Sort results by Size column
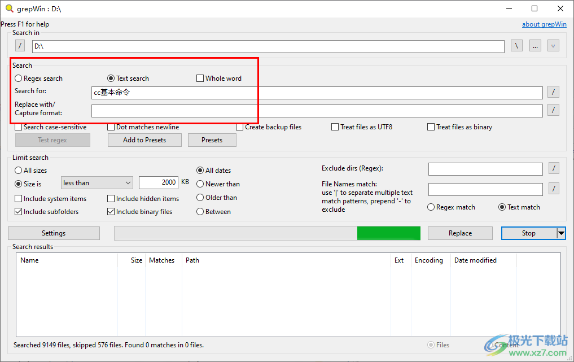 coord(132,260)
